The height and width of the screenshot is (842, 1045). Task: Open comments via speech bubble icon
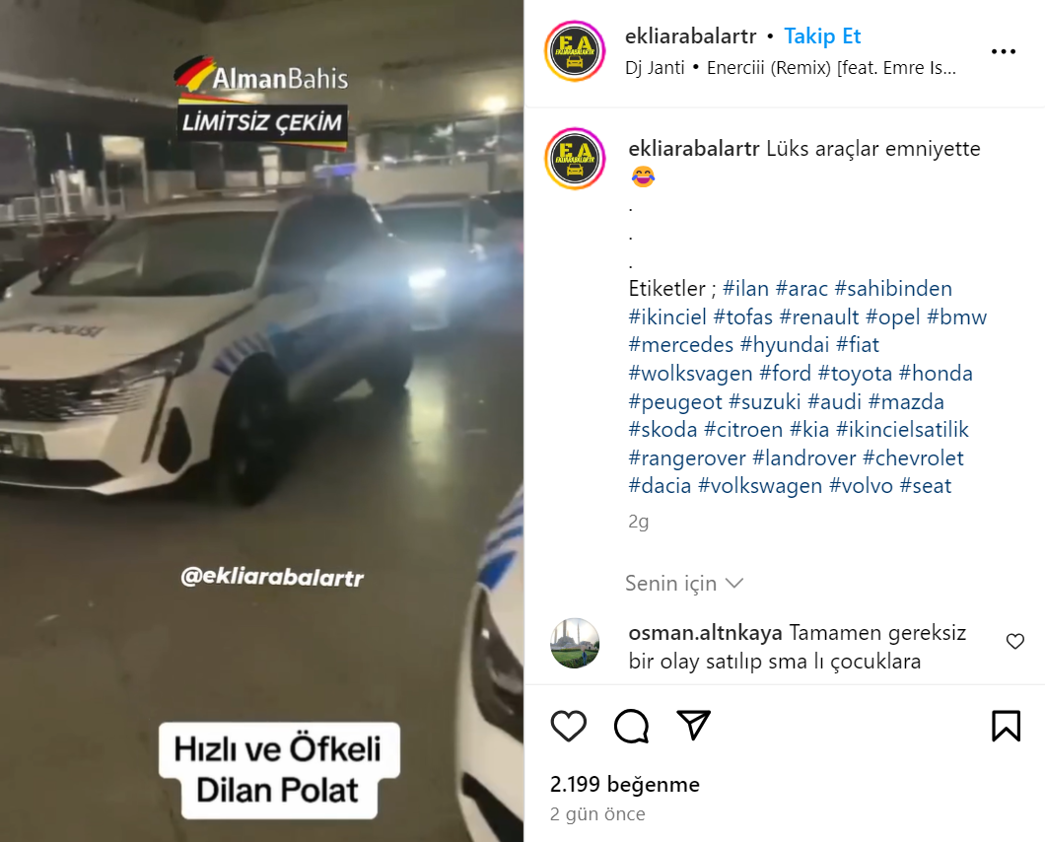point(631,726)
